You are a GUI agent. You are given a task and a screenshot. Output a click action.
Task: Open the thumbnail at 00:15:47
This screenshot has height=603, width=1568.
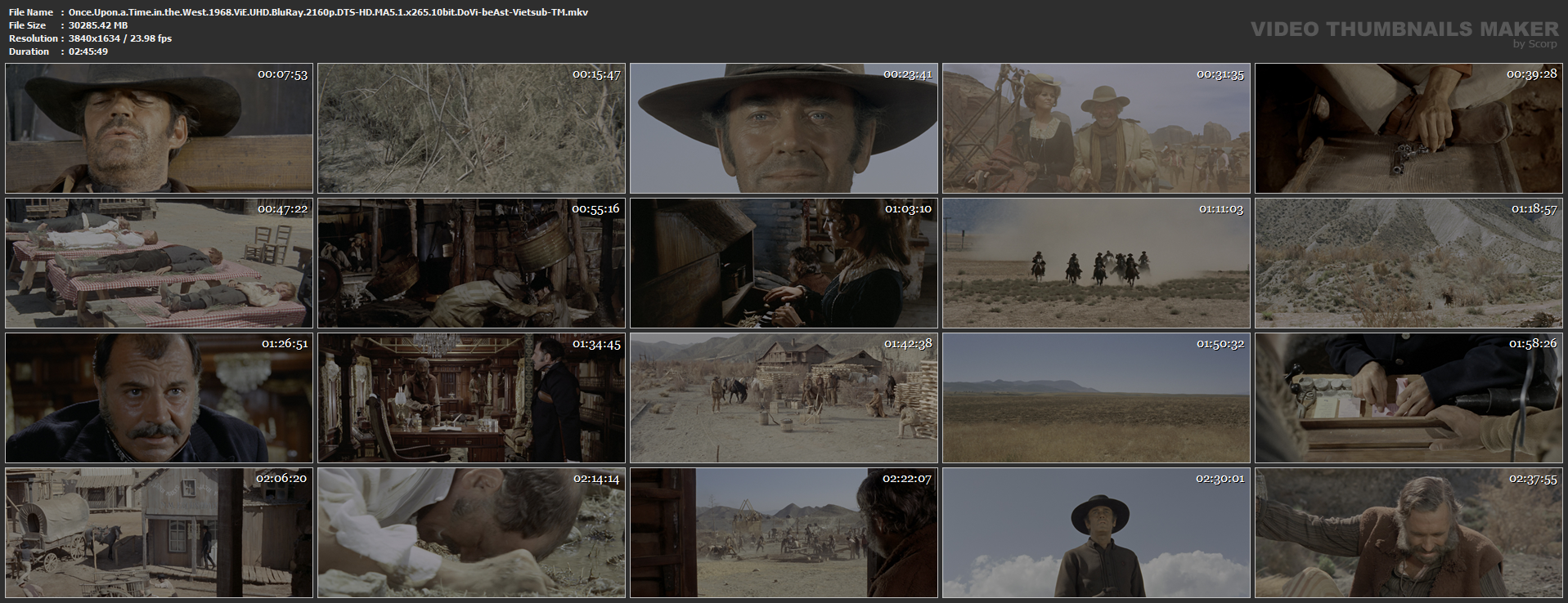(471, 128)
